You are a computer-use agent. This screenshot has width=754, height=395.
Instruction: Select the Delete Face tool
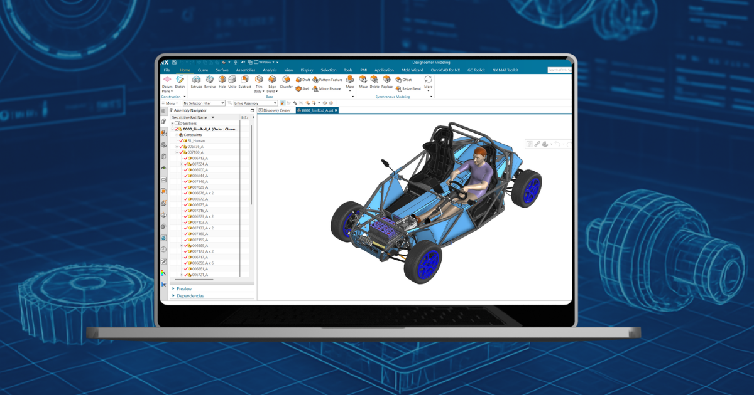click(x=374, y=82)
